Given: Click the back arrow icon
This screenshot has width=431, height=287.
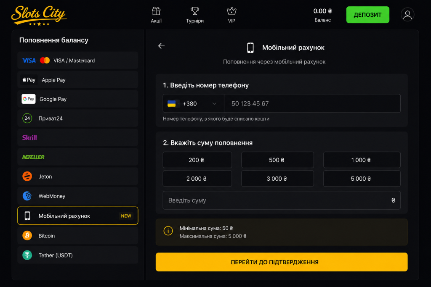Looking at the screenshot, I should click(161, 46).
